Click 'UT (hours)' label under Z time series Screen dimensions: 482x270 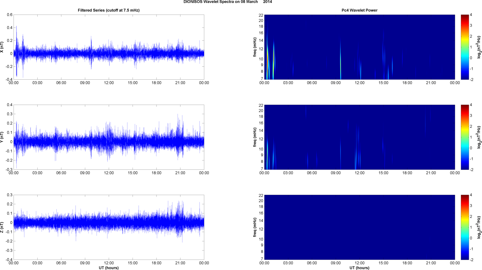[109, 268]
